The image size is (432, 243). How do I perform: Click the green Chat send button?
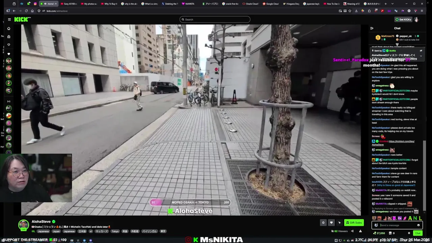(418, 233)
